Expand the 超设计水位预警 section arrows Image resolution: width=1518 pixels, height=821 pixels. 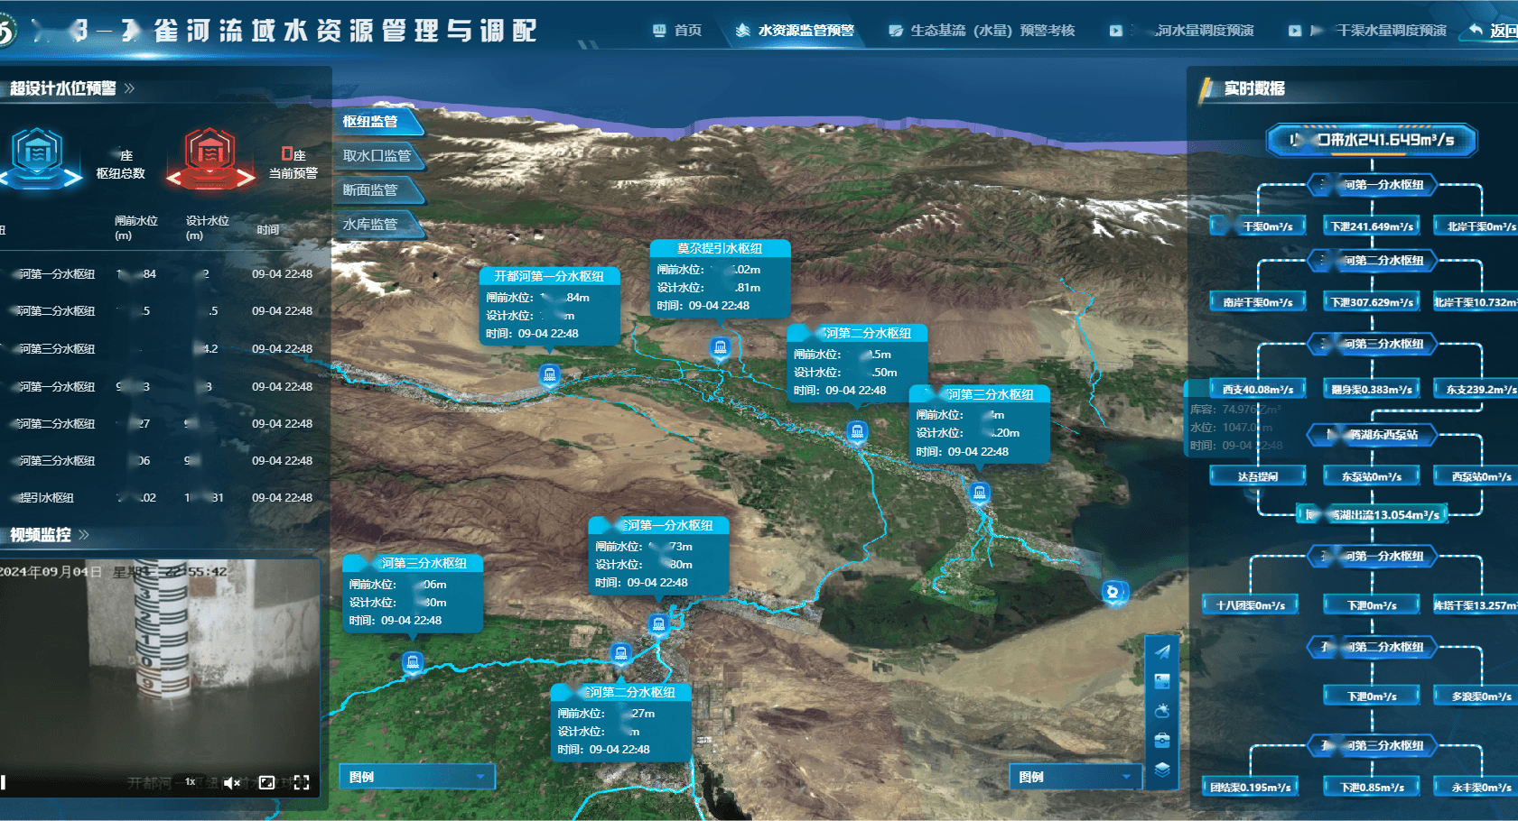pos(129,88)
